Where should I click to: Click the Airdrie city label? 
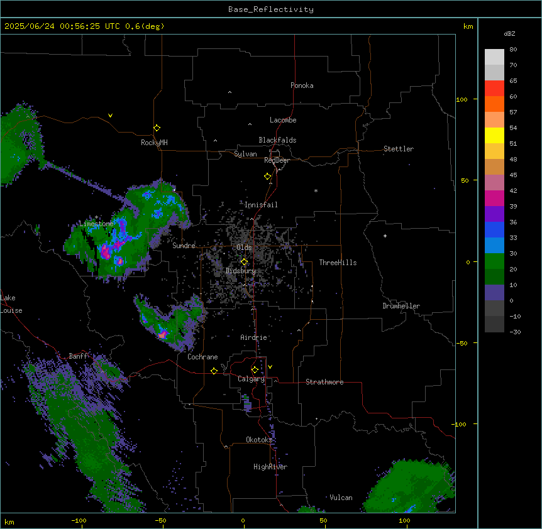click(253, 337)
